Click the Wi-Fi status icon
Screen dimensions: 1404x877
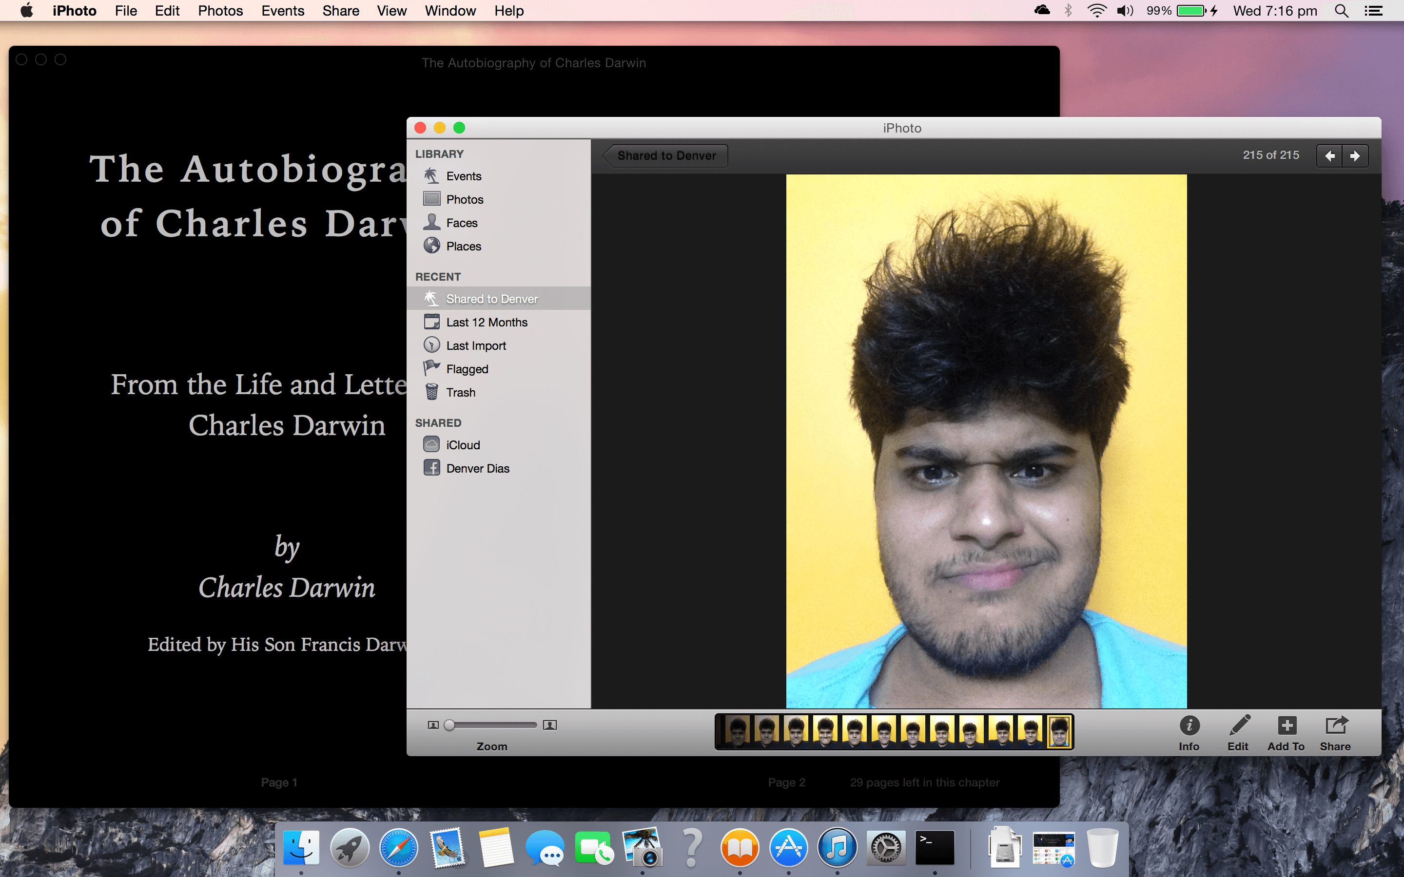pos(1096,10)
